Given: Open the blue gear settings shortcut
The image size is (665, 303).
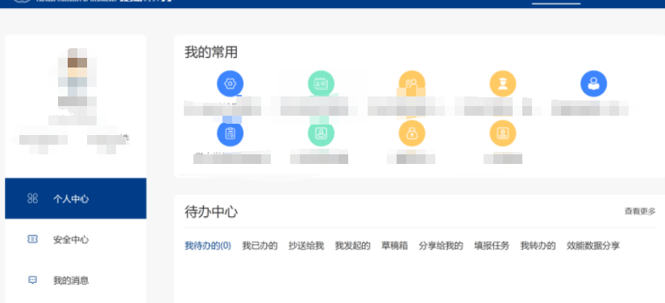Looking at the screenshot, I should 230,84.
